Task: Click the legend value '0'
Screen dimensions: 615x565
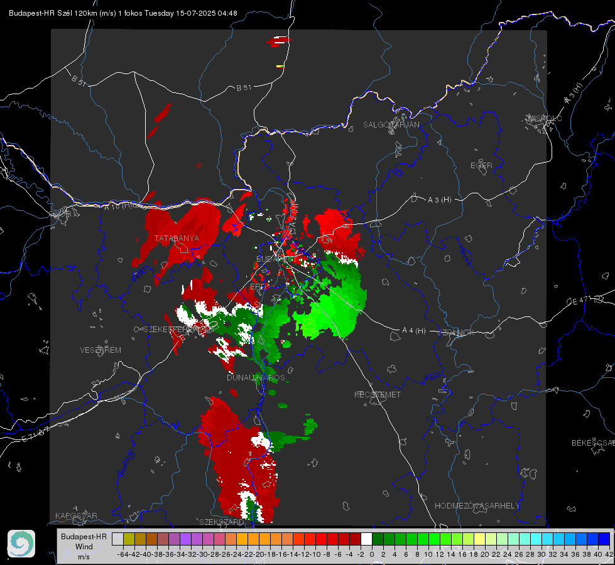Action: point(372,554)
